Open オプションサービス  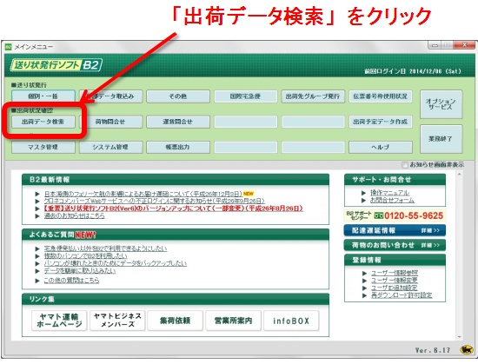441,104
